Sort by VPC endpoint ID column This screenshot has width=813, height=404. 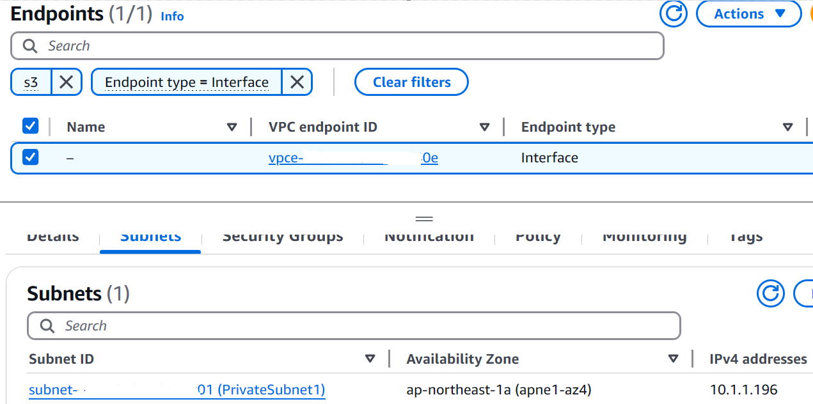tap(485, 127)
